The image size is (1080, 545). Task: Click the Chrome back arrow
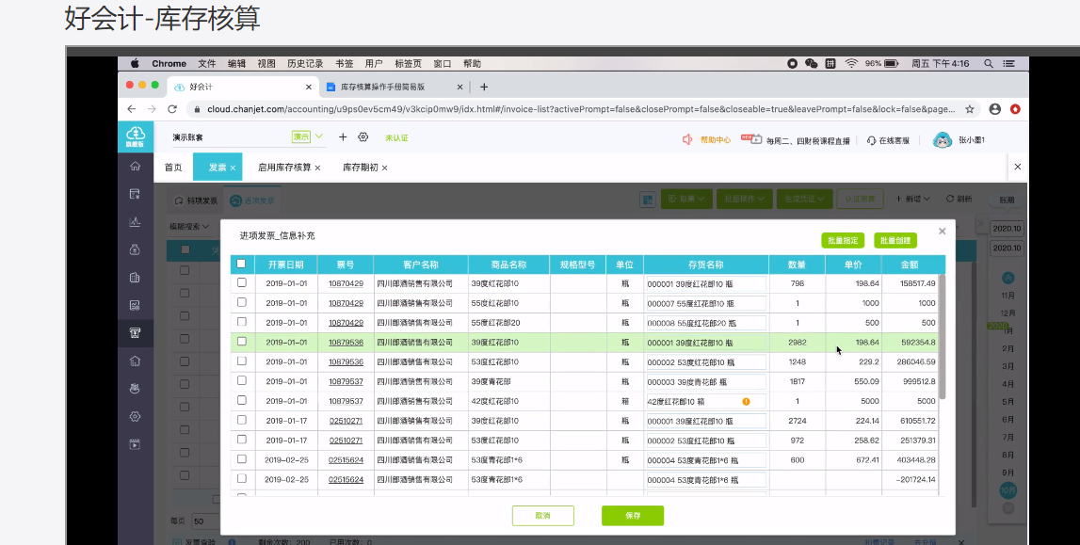click(132, 109)
